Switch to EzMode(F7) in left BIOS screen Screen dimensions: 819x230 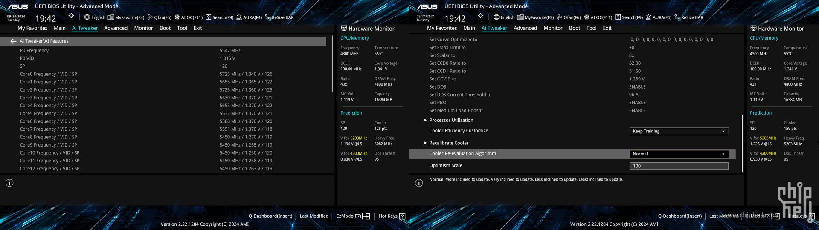(353, 216)
